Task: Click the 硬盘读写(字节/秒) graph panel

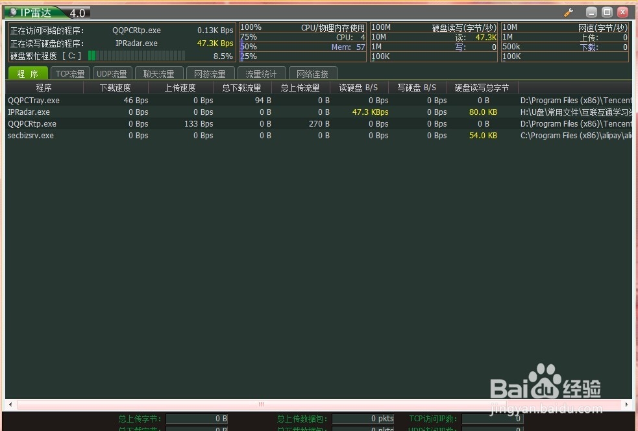Action: 434,42
